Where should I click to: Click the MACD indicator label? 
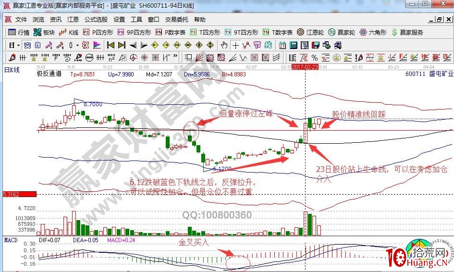tap(11, 240)
